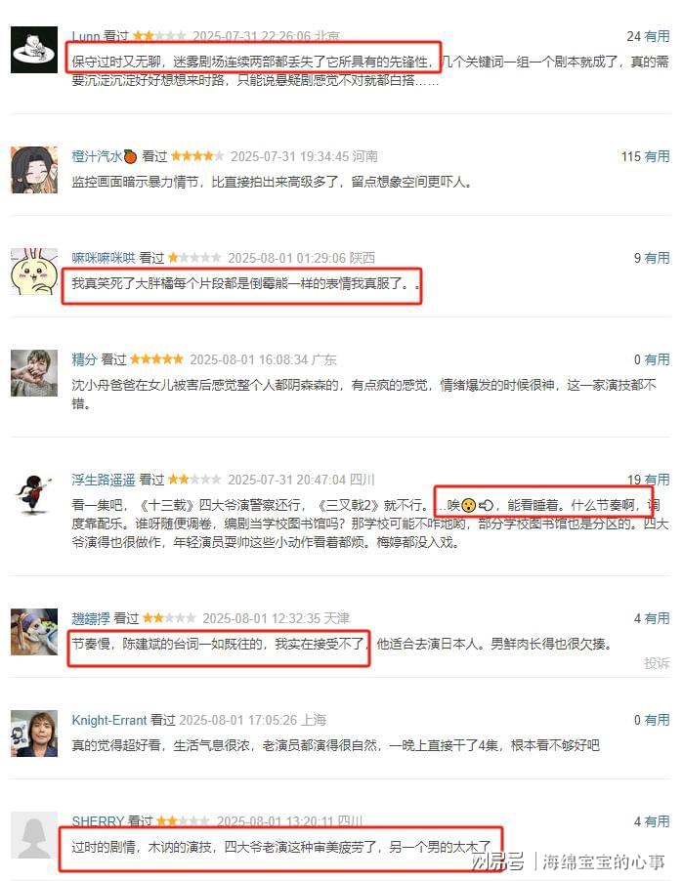Open the bunny avatar of 嘛咪嘛咪哄
This screenshot has width=683, height=881.
[34, 272]
